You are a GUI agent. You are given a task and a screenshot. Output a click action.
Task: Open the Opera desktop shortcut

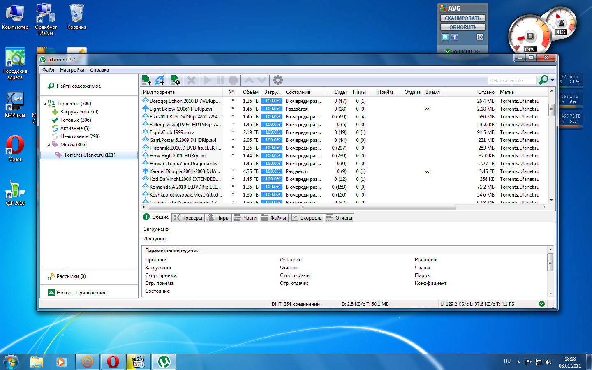tap(15, 148)
